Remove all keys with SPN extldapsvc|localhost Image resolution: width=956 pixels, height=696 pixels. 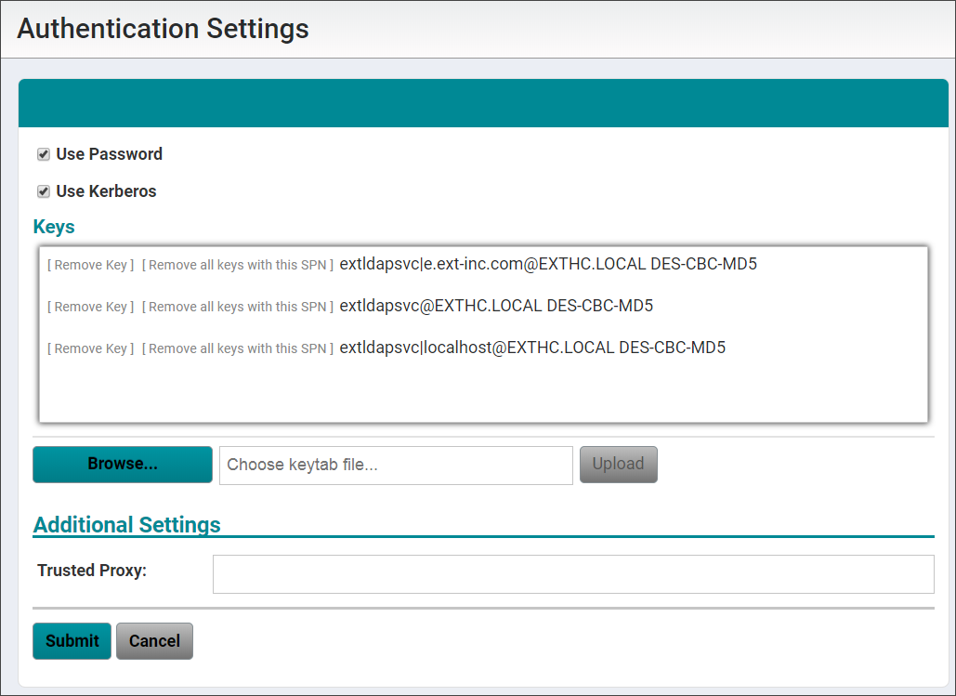(235, 348)
